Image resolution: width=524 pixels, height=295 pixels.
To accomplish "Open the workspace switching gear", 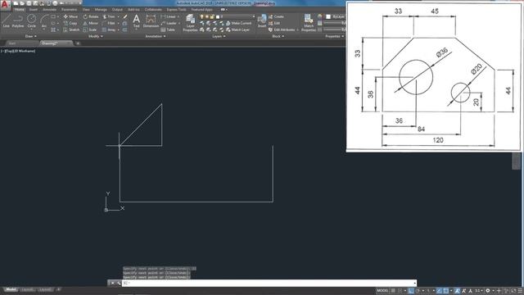I will 488,291.
